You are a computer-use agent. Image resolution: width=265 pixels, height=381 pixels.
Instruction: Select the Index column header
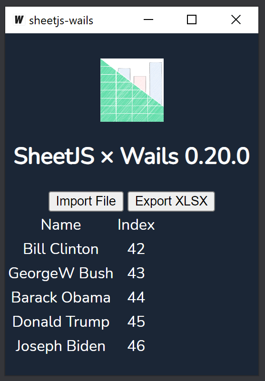[136, 225]
